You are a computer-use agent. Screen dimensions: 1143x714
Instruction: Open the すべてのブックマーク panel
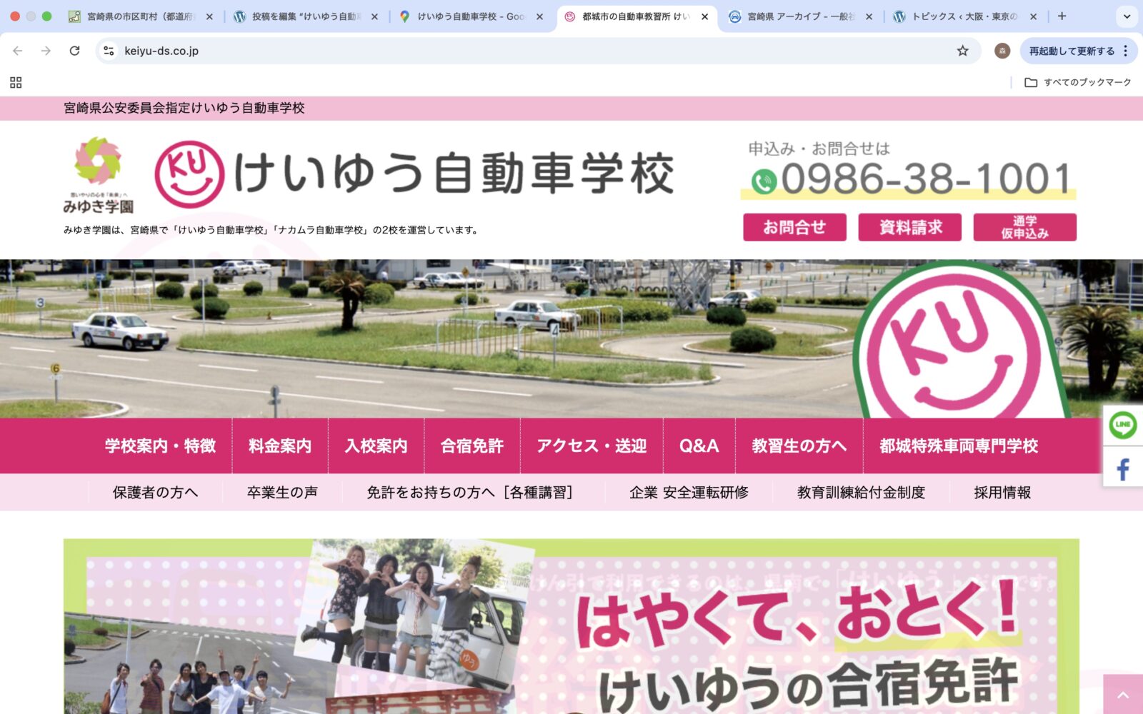pyautogui.click(x=1077, y=83)
